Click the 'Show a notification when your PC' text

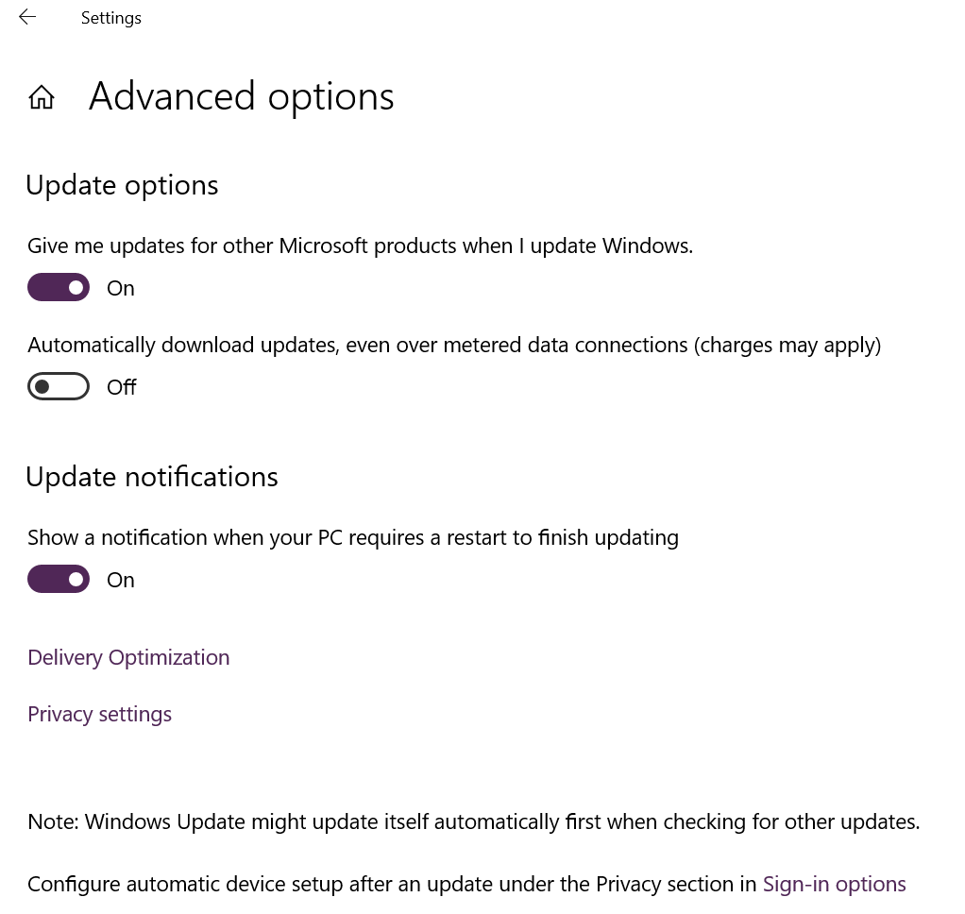point(353,538)
